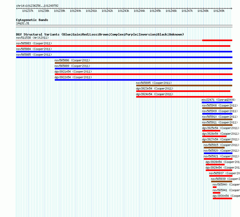Screen dimensions: 240x217
Task: Click the 101237k ruler position
Action: [x=28, y=11]
